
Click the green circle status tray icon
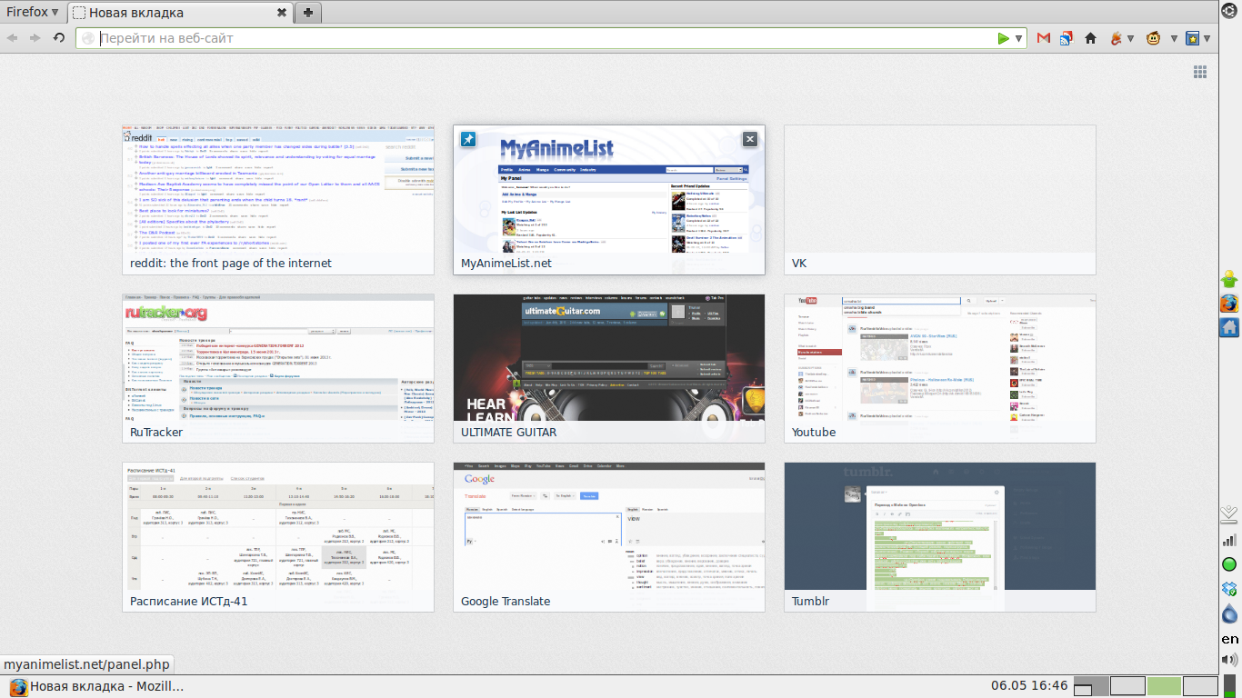[1229, 564]
